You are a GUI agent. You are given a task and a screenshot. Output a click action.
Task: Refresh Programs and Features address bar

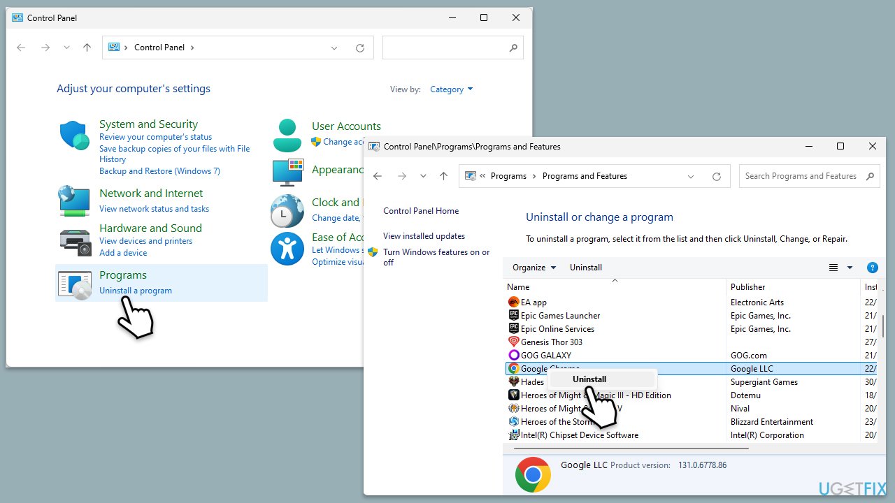pos(717,176)
